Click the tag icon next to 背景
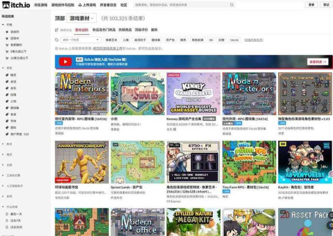The height and width of the screenshot is (236, 333). click(7, 115)
